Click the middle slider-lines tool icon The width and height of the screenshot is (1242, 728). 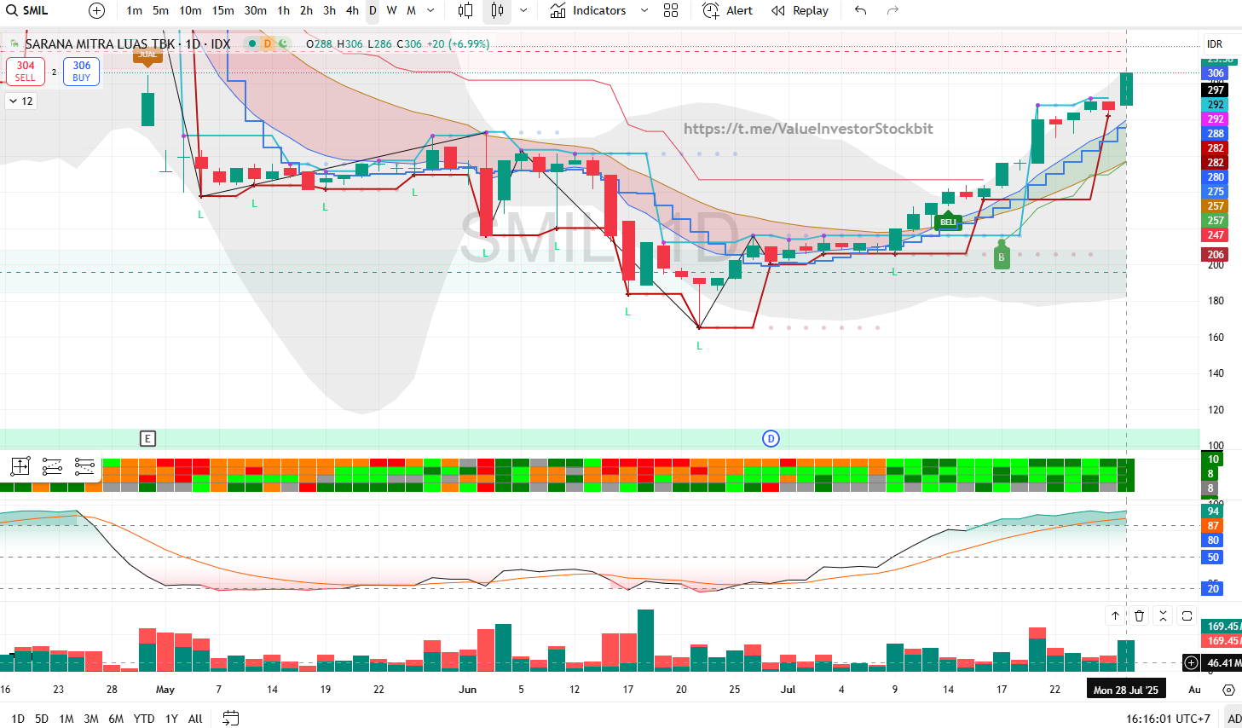pos(52,466)
